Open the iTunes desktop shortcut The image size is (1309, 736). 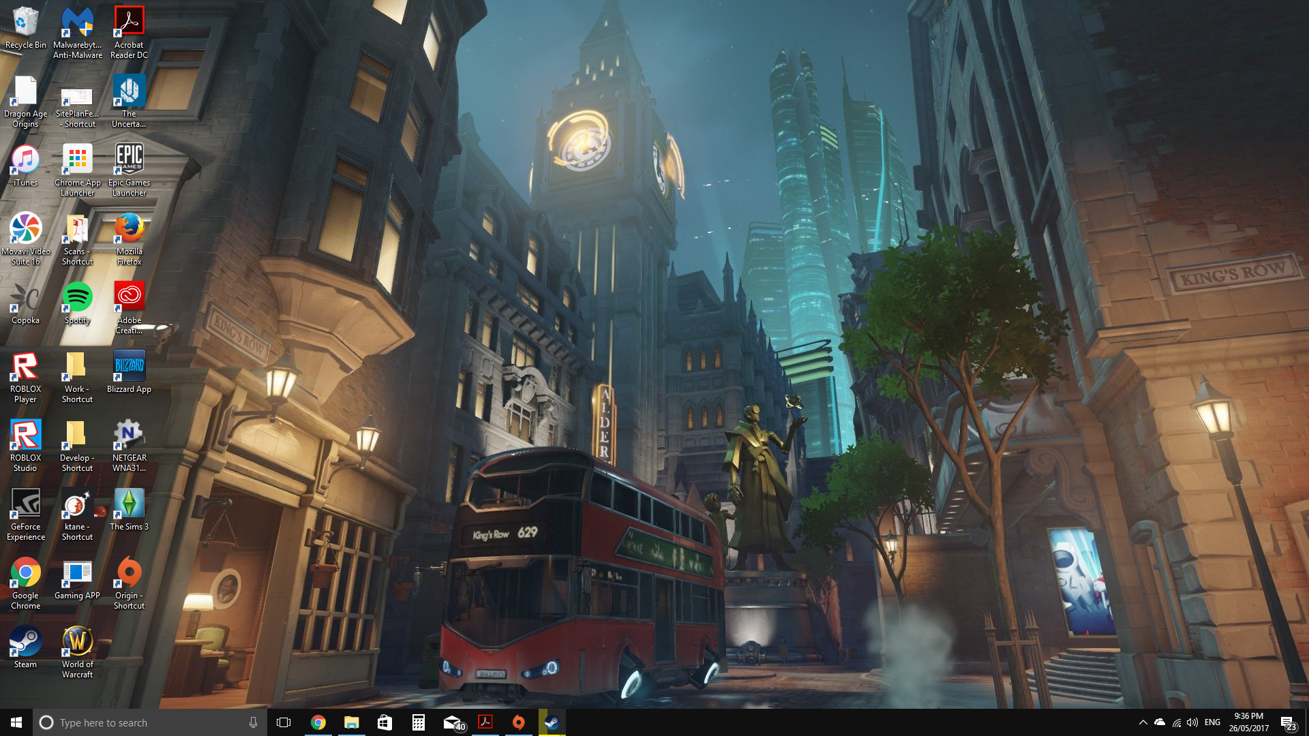coord(25,160)
